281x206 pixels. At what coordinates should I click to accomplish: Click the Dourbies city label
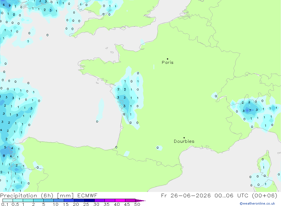[x=184, y=141]
